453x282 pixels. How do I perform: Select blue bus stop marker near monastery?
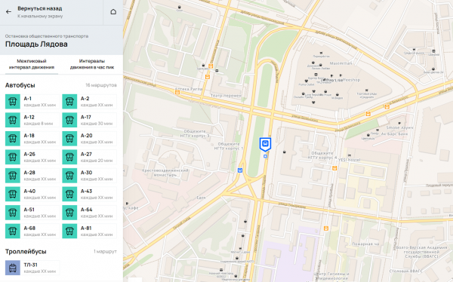[240, 170]
